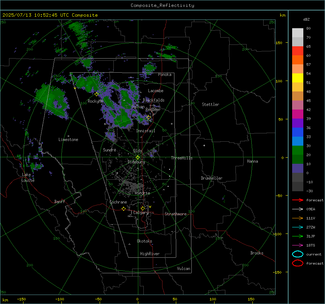Image resolution: width=325 pixels, height=304 pixels.
Task: Click the Vulcan label
Action: [183, 269]
